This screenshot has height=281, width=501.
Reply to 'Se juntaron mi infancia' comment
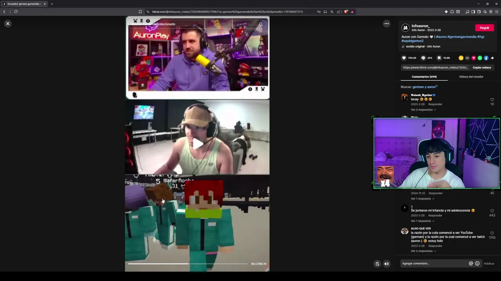[x=435, y=215]
